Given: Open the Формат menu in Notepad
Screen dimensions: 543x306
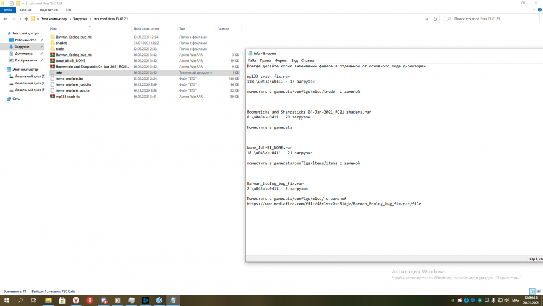Looking at the screenshot, I should 281,60.
